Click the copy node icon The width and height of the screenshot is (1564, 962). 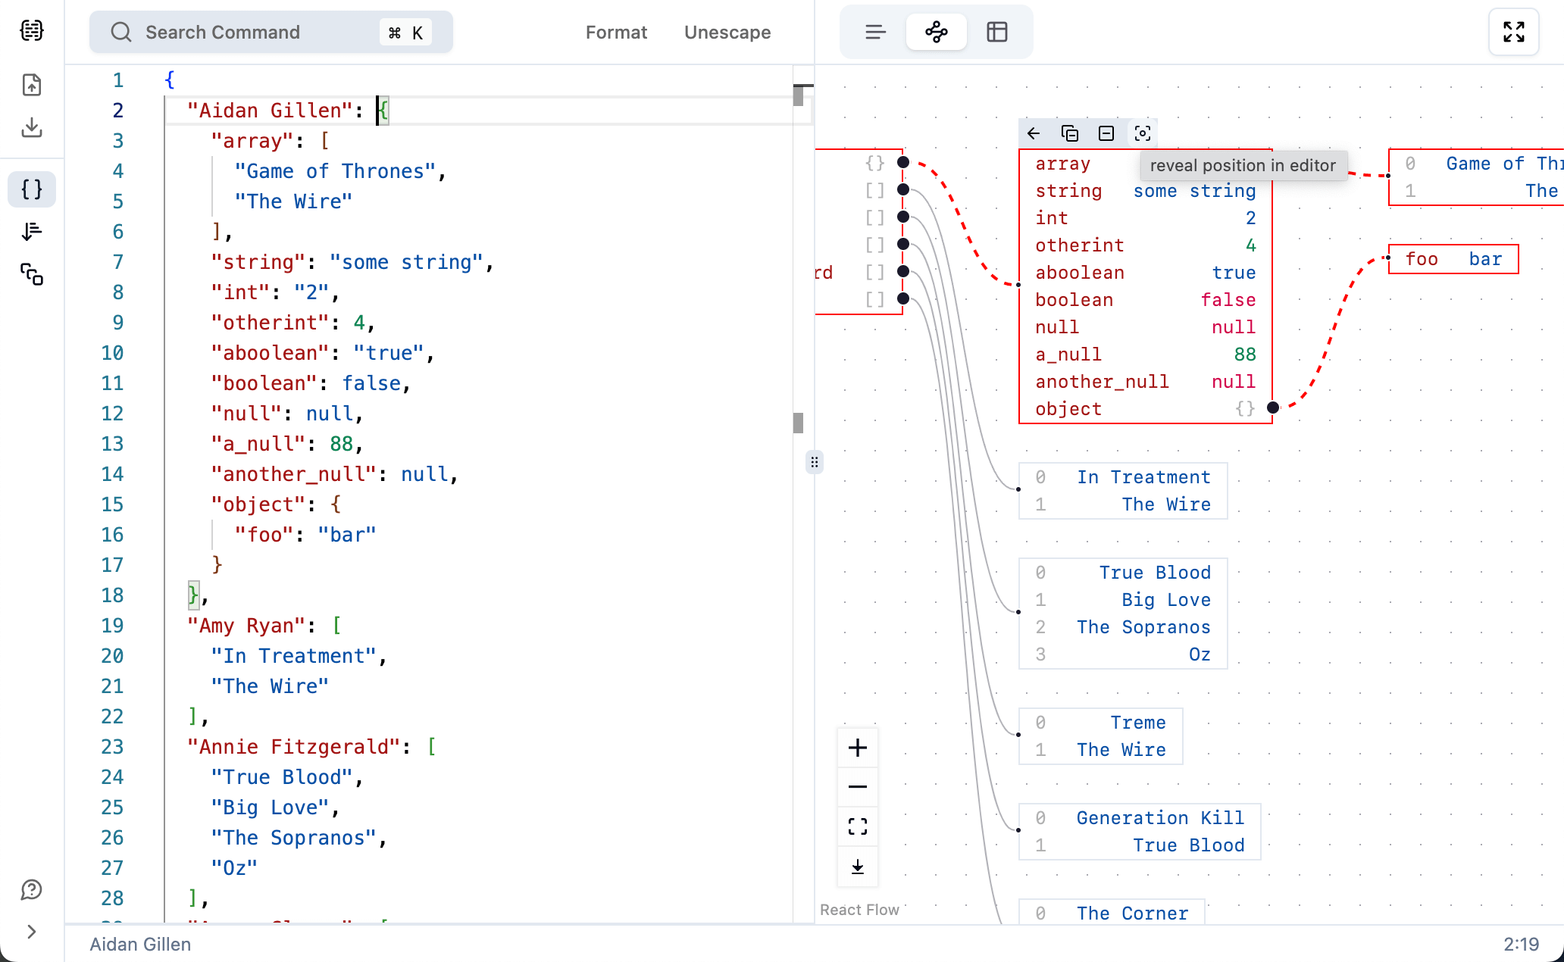click(1069, 132)
